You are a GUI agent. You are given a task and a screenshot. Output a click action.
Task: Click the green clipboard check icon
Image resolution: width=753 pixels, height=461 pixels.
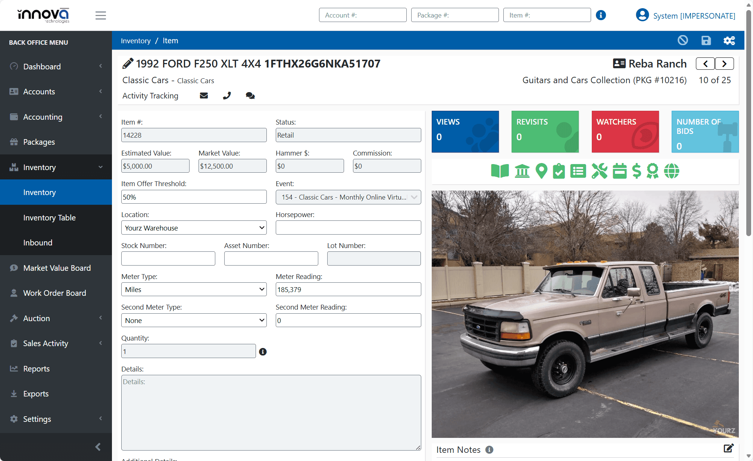[x=559, y=171]
